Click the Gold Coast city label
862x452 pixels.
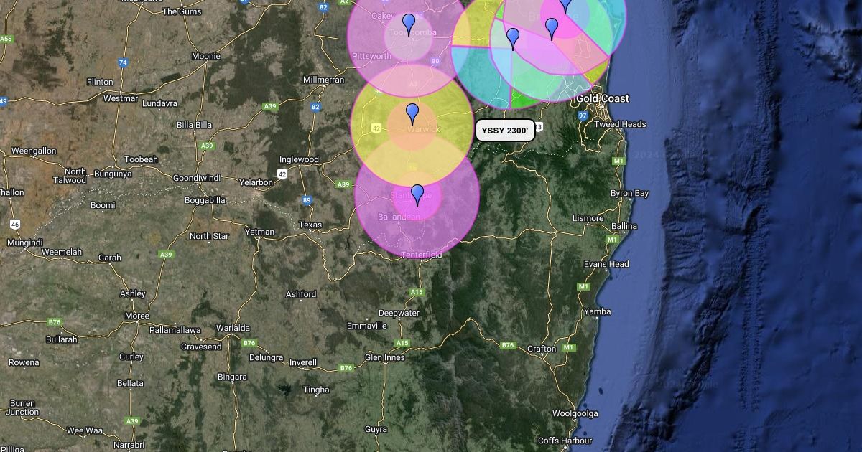pos(602,98)
